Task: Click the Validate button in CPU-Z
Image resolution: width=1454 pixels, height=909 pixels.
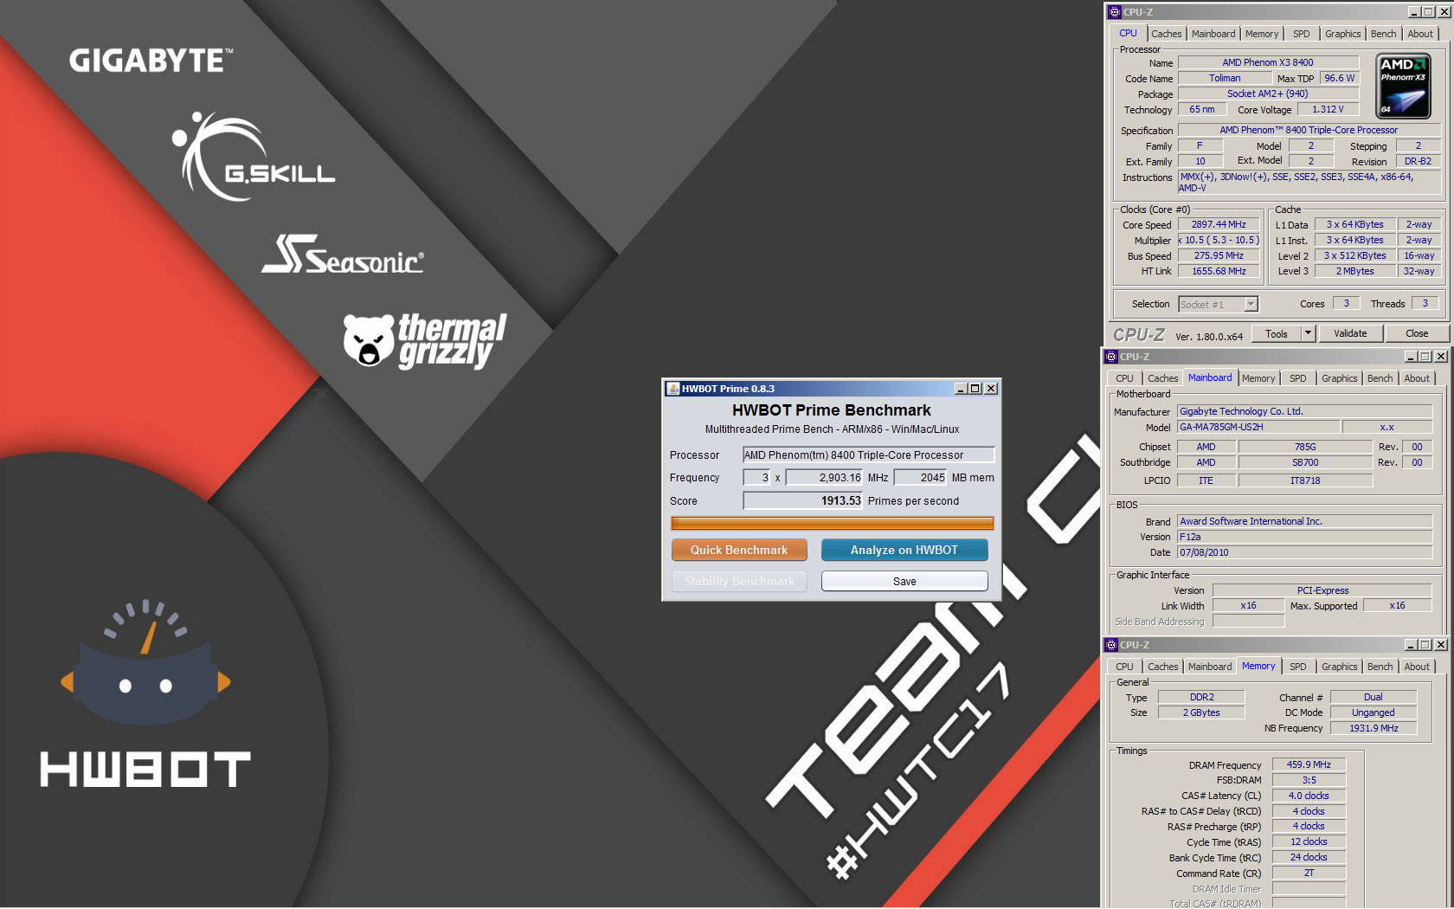Action: point(1350,333)
